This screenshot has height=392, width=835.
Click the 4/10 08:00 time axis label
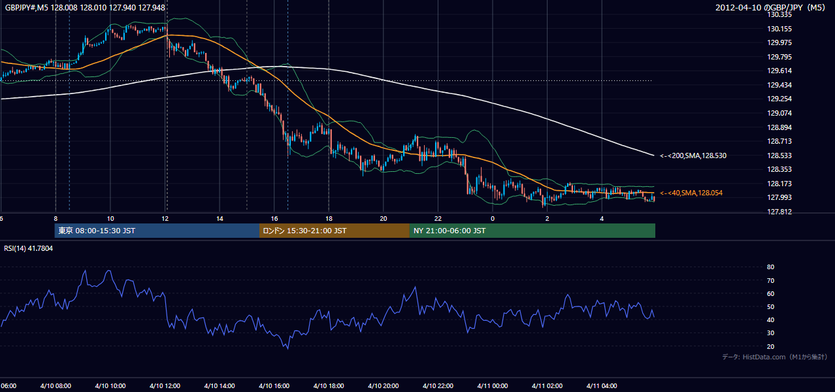[56, 386]
